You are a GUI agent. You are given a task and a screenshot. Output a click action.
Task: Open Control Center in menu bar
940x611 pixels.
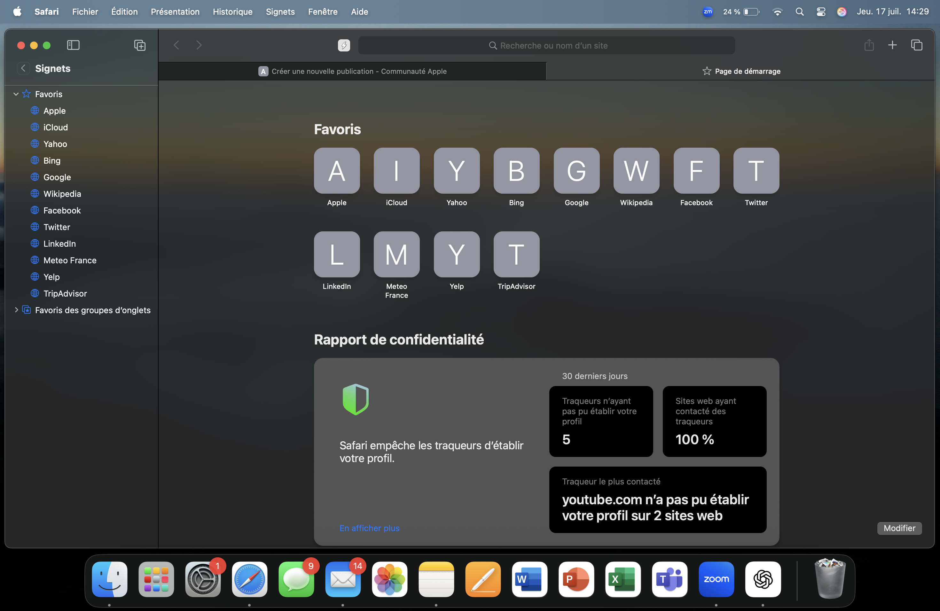coord(821,12)
